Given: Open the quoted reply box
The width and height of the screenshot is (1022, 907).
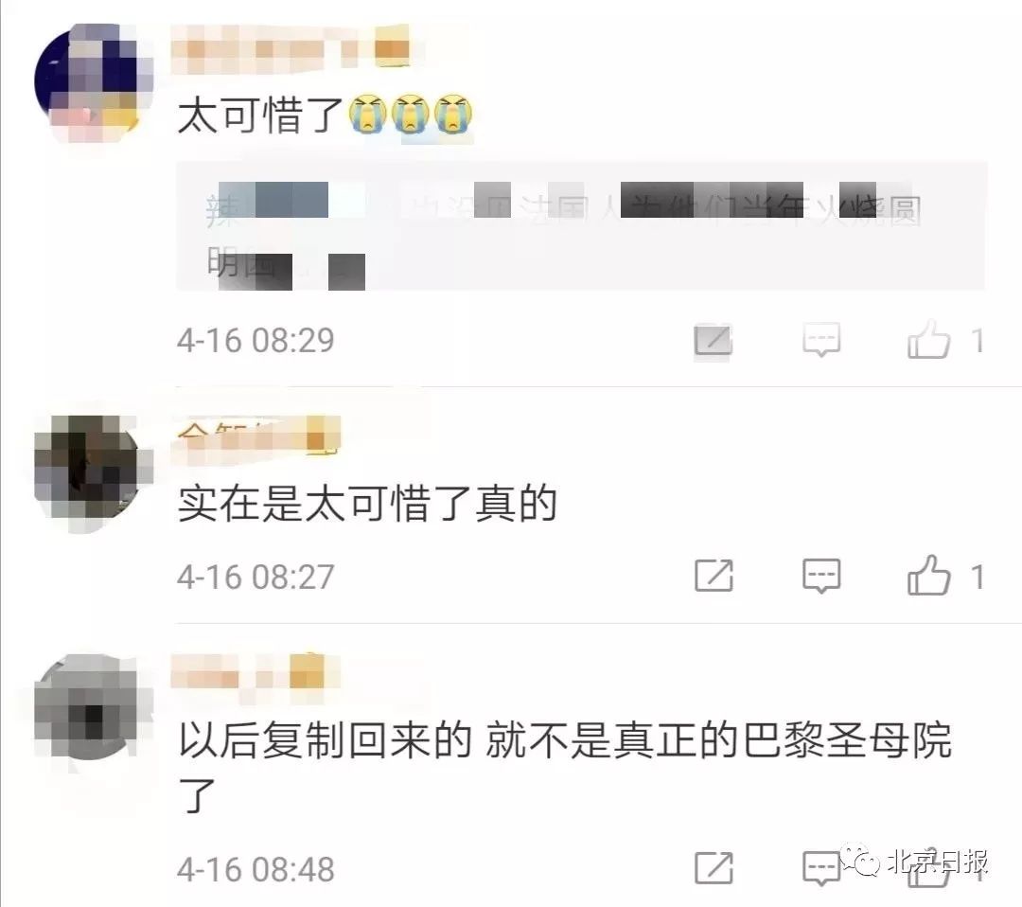Looking at the screenshot, I should pyautogui.click(x=581, y=225).
